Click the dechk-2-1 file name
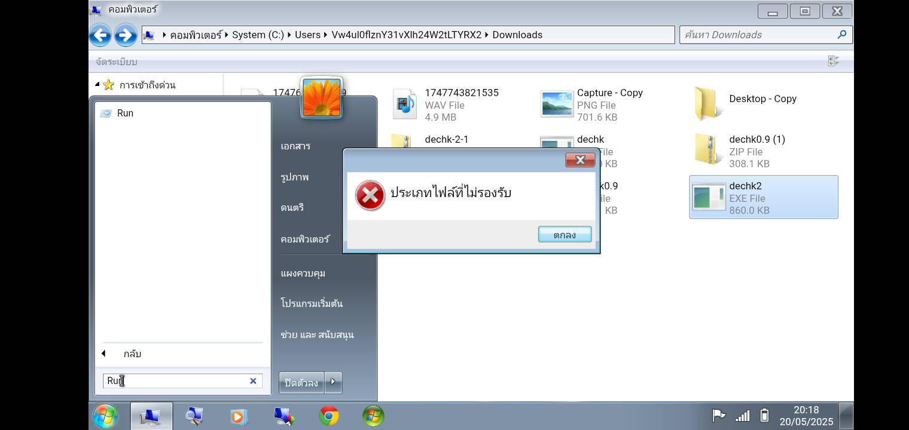909x430 pixels. (446, 139)
